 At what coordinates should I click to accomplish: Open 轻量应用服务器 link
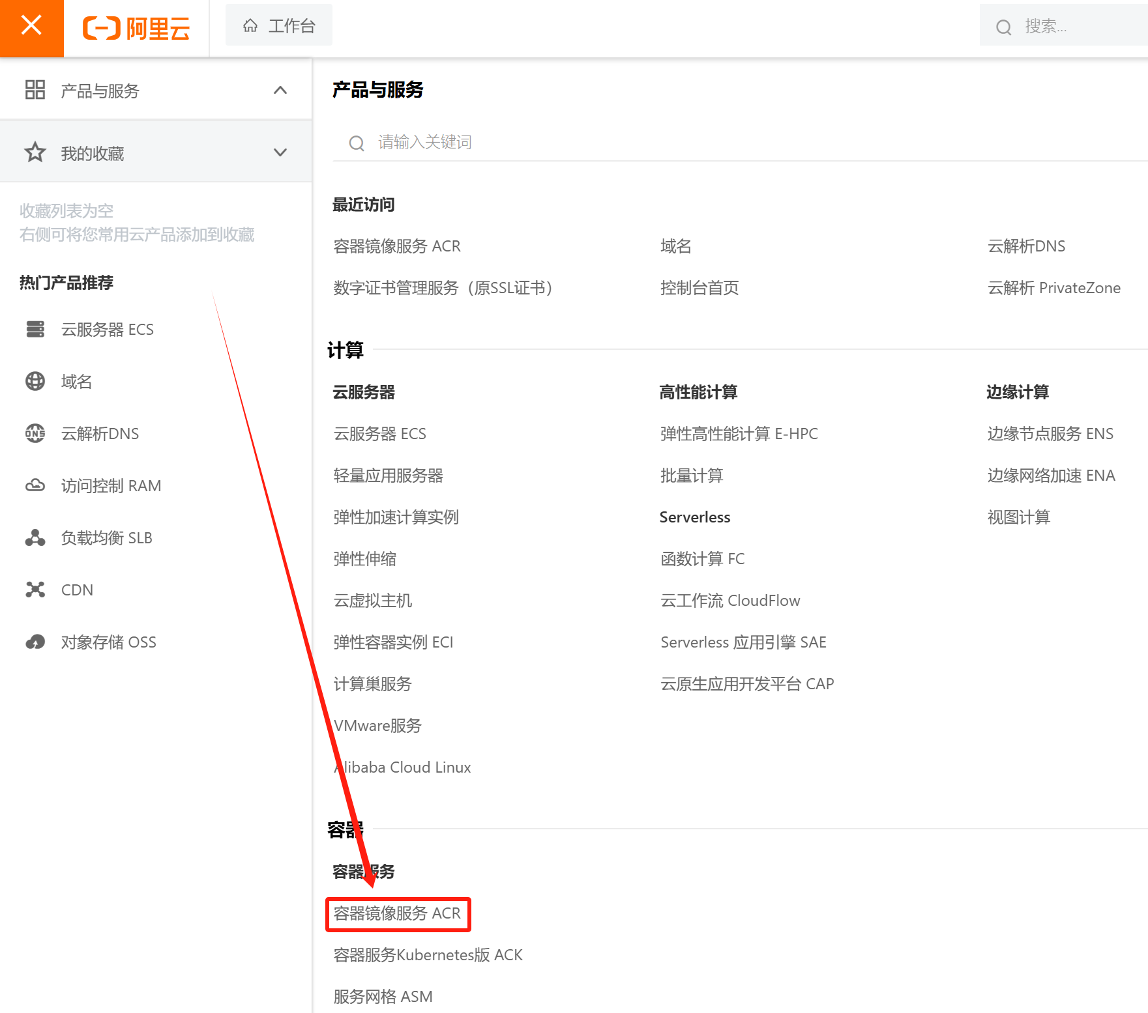coord(389,476)
